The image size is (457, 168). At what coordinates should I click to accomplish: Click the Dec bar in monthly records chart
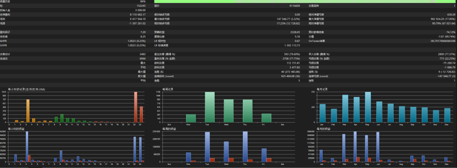coord(447,115)
